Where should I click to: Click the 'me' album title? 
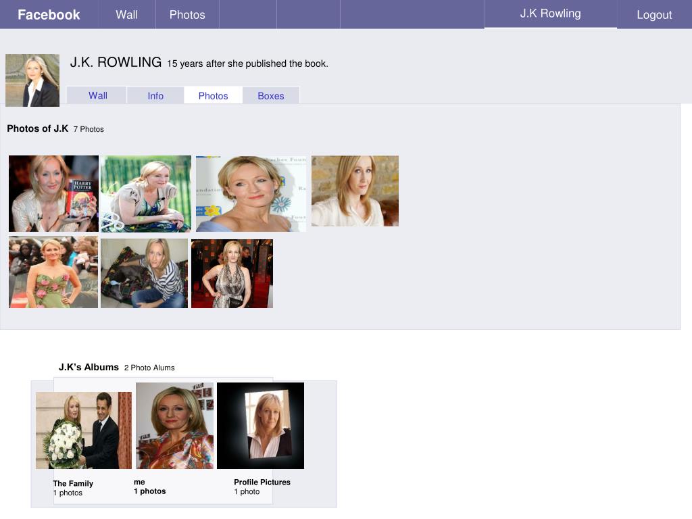pos(139,482)
